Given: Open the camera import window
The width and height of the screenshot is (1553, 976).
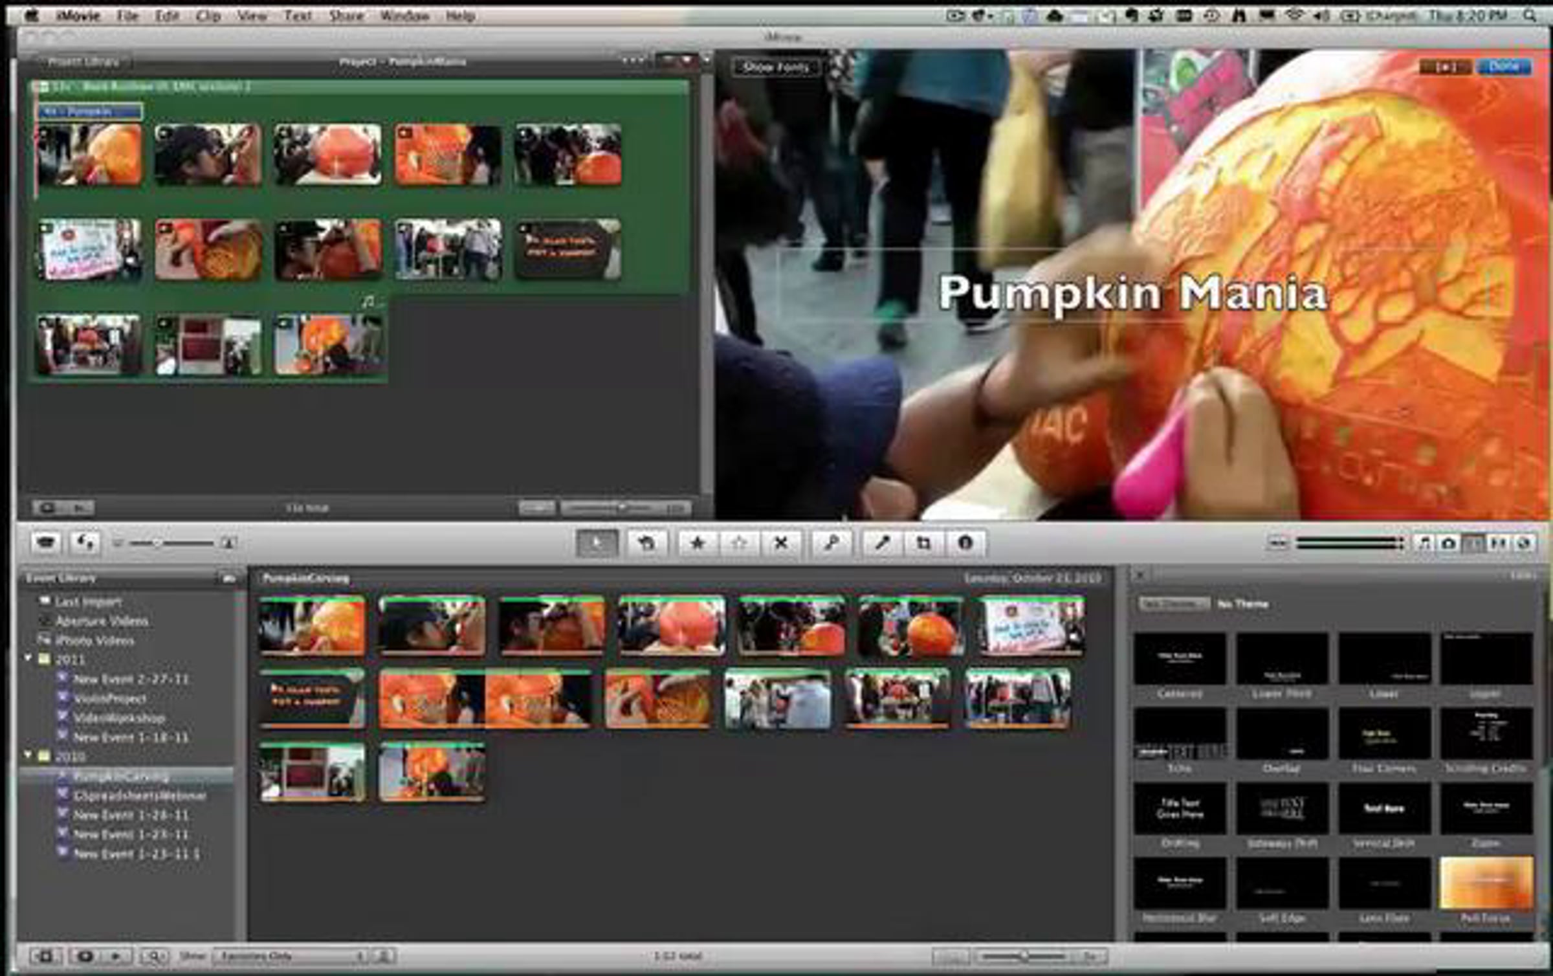Looking at the screenshot, I should click(45, 542).
